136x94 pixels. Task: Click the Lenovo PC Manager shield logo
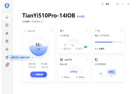tap(7, 5)
